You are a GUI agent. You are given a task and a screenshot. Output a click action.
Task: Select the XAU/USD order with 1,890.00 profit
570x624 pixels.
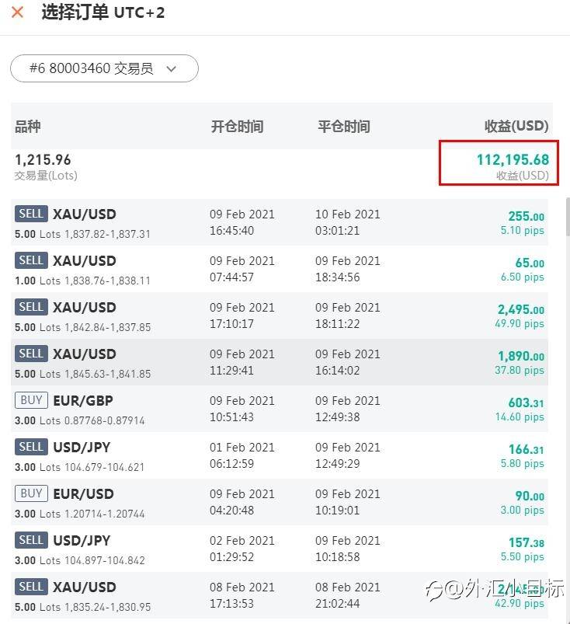pyautogui.click(x=280, y=362)
